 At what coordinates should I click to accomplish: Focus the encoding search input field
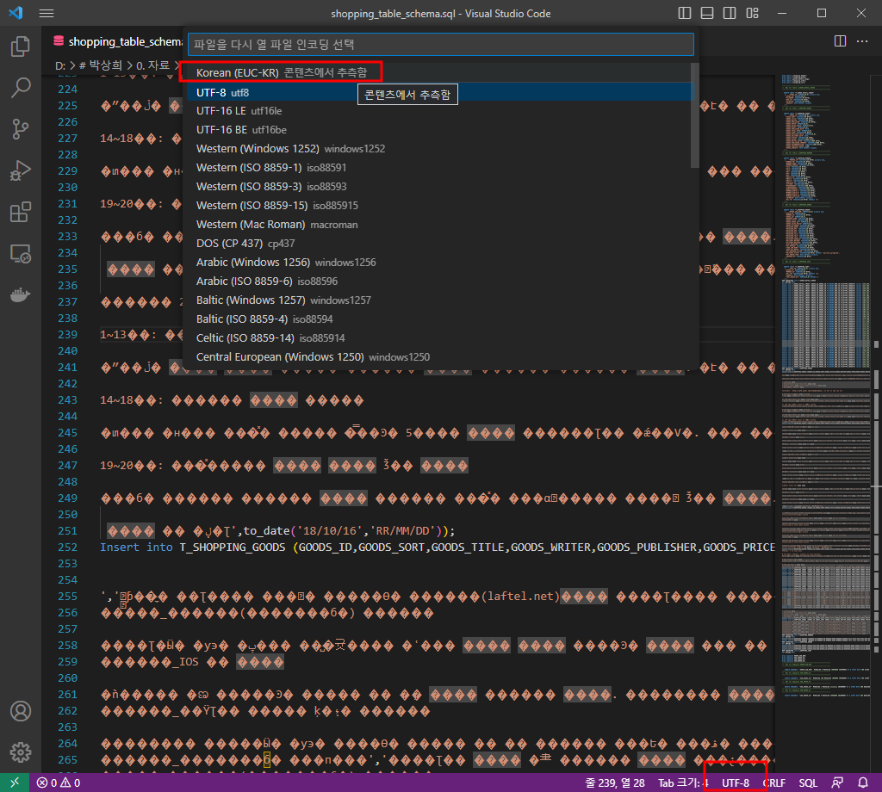tap(440, 45)
